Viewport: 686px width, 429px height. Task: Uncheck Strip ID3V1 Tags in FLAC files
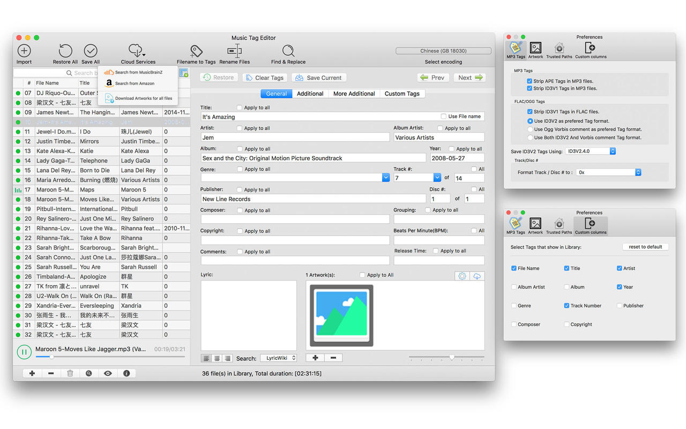(530, 112)
